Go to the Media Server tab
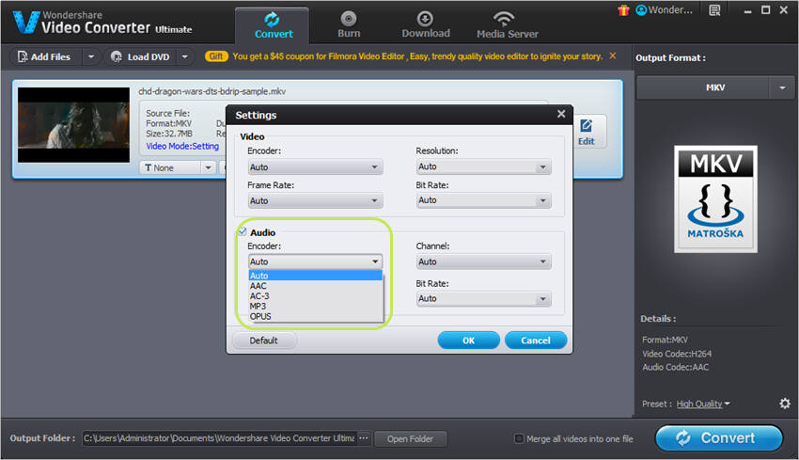The image size is (799, 460). 507,25
